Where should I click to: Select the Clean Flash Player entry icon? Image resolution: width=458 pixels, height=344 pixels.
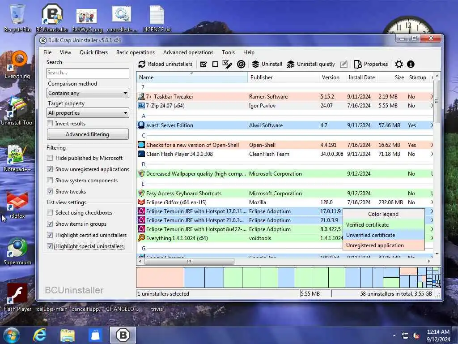[x=141, y=154]
